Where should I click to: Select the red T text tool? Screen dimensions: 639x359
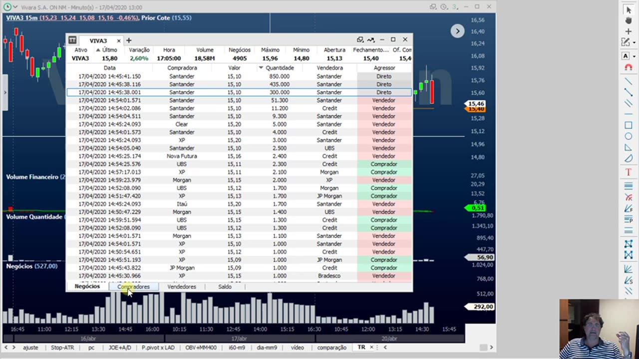point(629,173)
